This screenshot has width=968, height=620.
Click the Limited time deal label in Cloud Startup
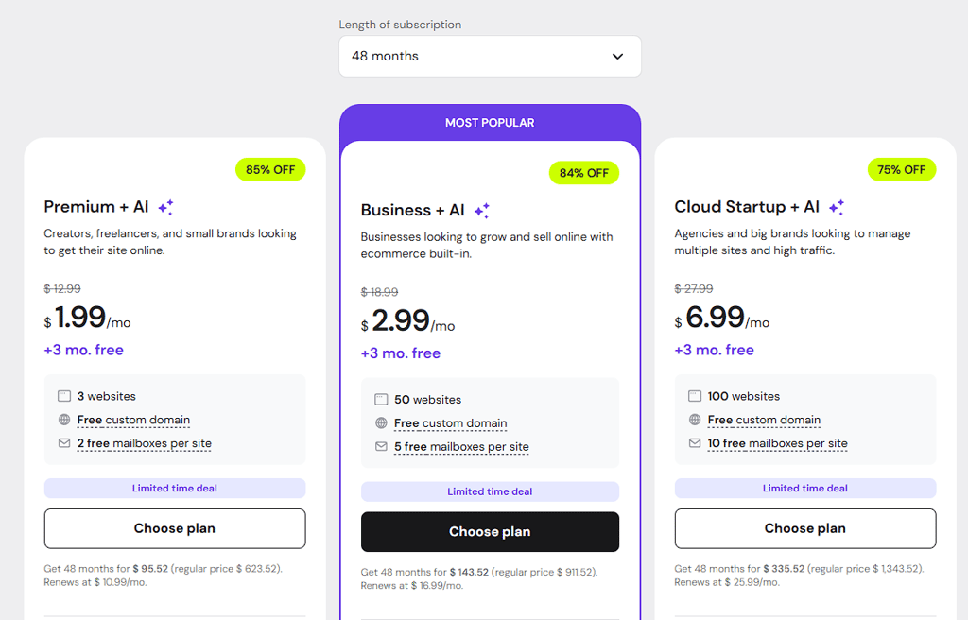(805, 489)
